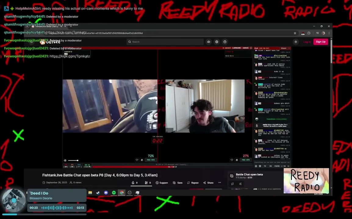Click the browser address bar URL
Image resolution: width=352 pixels, height=219 pixels.
(x=96, y=33)
